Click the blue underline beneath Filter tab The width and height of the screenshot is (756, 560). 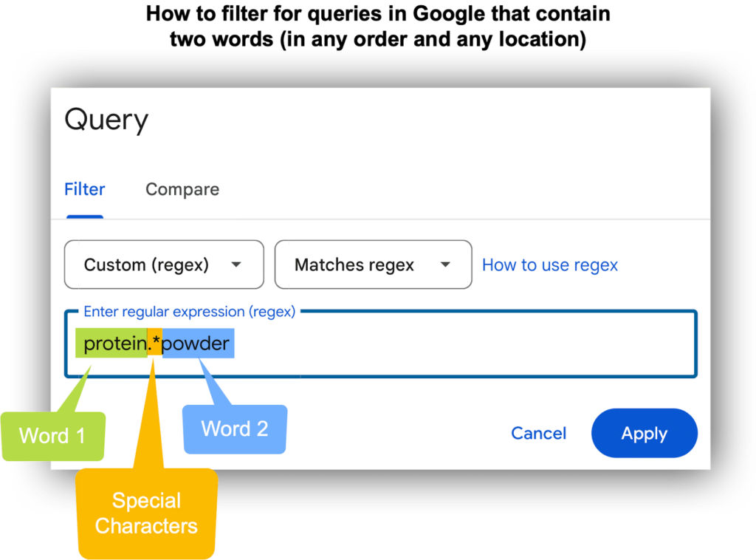click(x=85, y=216)
